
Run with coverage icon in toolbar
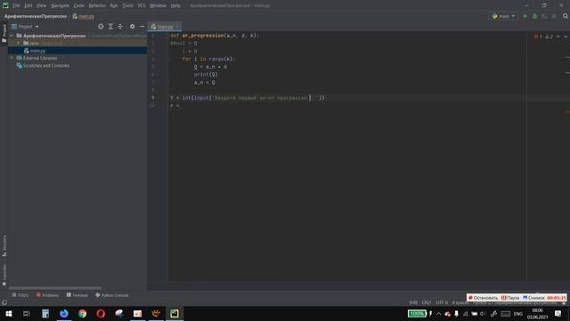[544, 16]
